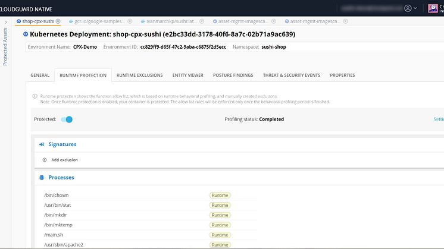Click the Signatures section heading
This screenshot has height=249, width=444.
[x=62, y=144]
